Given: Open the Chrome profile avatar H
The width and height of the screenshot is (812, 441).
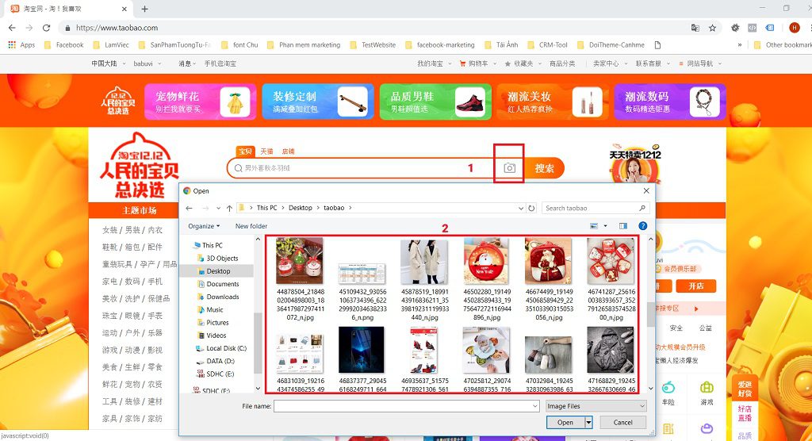Looking at the screenshot, I should (795, 28).
